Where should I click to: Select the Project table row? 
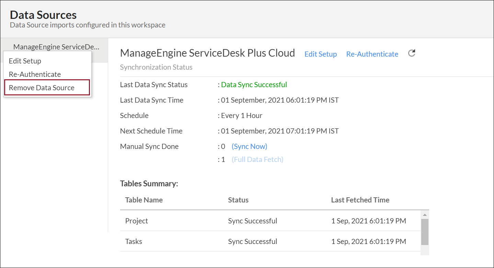coord(137,221)
